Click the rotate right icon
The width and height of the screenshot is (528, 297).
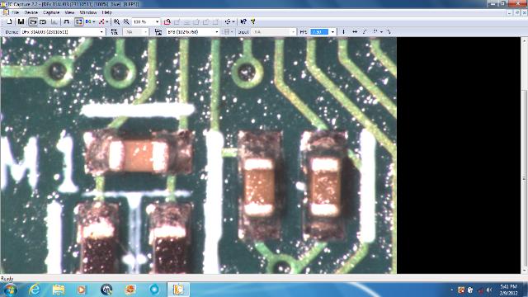(x=389, y=32)
